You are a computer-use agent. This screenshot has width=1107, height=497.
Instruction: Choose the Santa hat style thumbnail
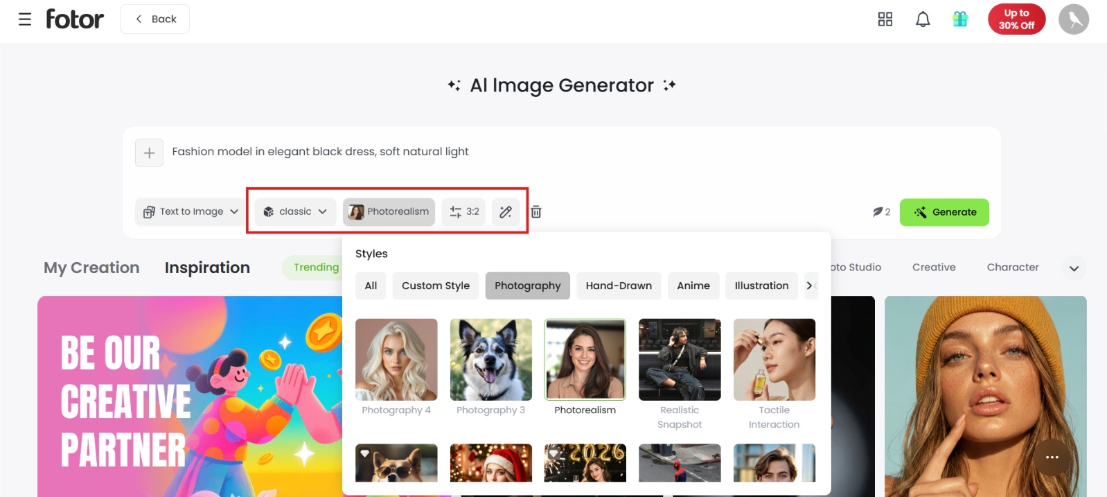tap(491, 463)
